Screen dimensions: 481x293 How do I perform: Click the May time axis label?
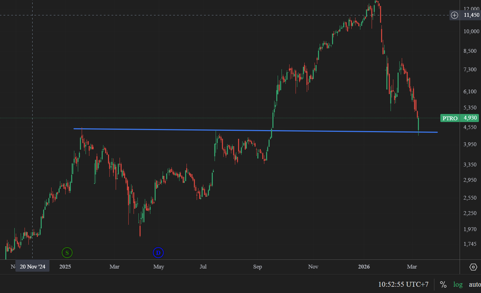pyautogui.click(x=158, y=267)
